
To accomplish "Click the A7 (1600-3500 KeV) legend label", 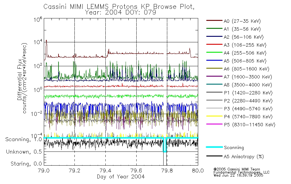I will (x=248, y=77).
